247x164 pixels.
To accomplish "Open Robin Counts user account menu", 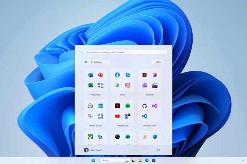I will point(93,150).
